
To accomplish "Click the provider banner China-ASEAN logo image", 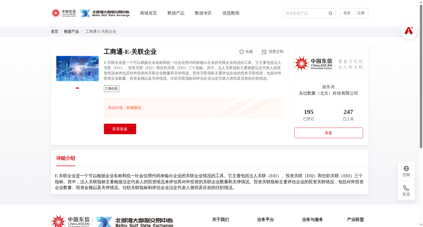I will [x=329, y=64].
